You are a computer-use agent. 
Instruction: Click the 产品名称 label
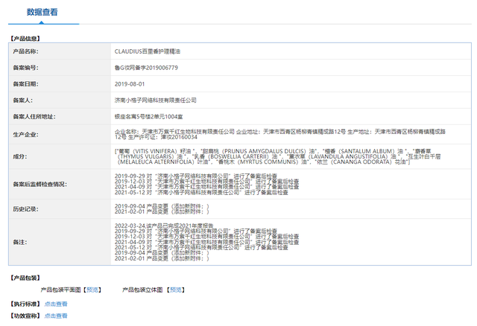pos(25,51)
